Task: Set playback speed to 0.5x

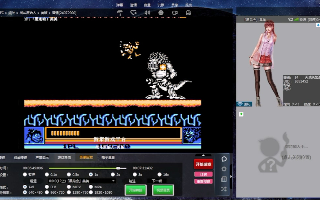Action: click(69, 175)
